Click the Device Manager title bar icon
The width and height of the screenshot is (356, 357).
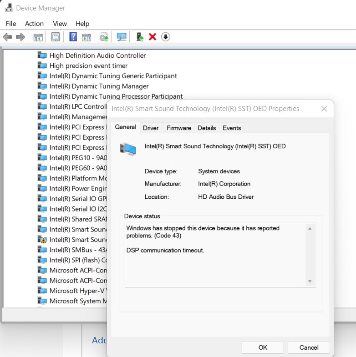click(x=9, y=8)
